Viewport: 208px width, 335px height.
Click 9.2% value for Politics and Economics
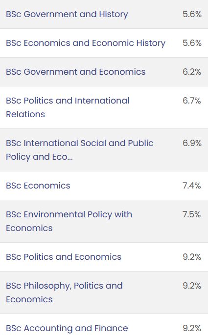pyautogui.click(x=192, y=257)
